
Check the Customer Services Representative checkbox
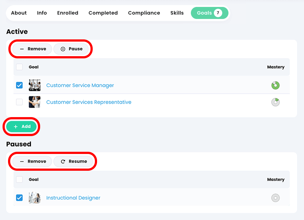[x=19, y=102]
